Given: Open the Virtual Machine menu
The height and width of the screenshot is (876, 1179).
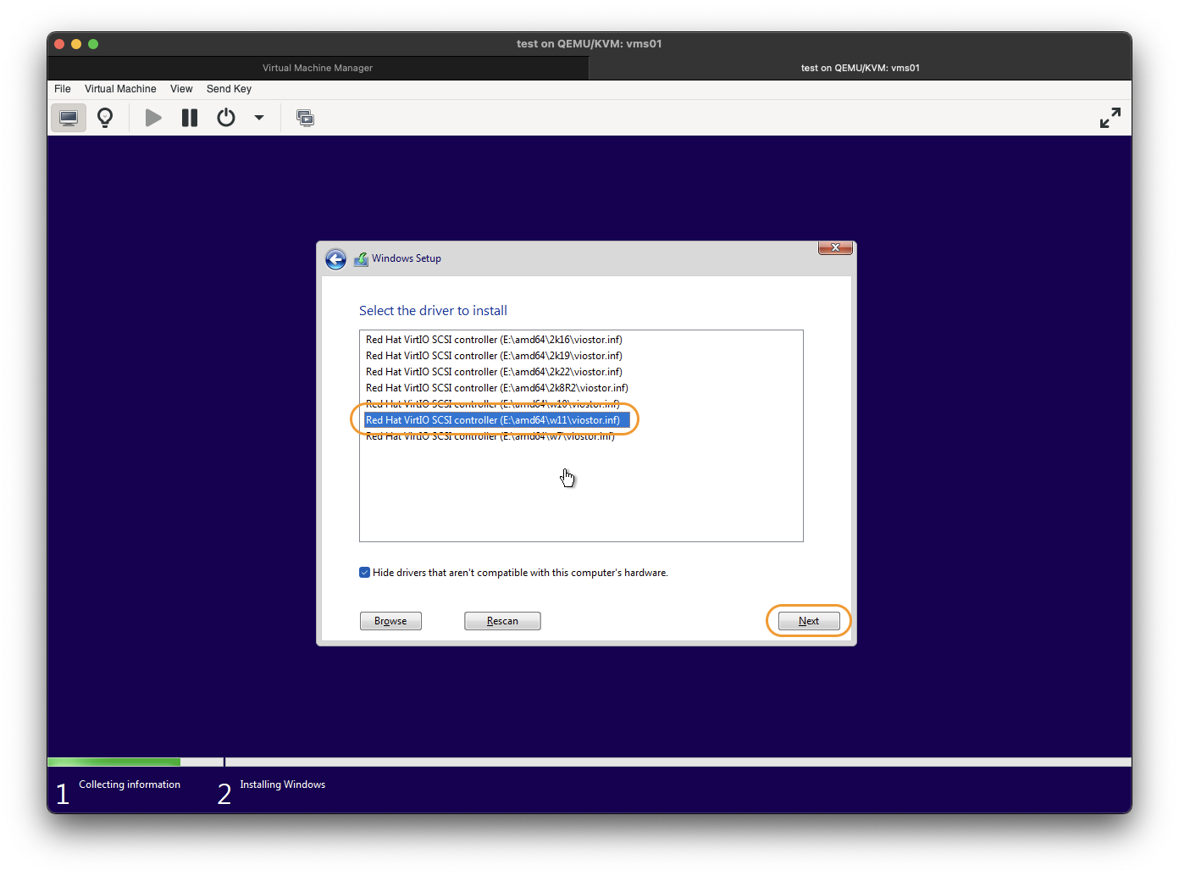Looking at the screenshot, I should (x=120, y=89).
